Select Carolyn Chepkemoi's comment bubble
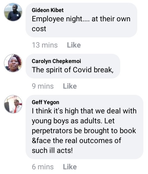Screen dimensions: 148x174 click(x=73, y=66)
